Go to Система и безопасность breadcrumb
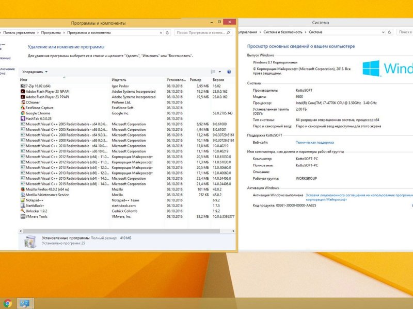 pyautogui.click(x=282, y=32)
